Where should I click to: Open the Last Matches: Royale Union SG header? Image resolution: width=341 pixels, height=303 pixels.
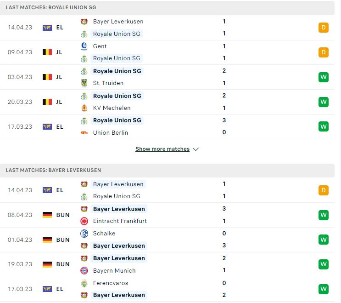click(x=167, y=8)
